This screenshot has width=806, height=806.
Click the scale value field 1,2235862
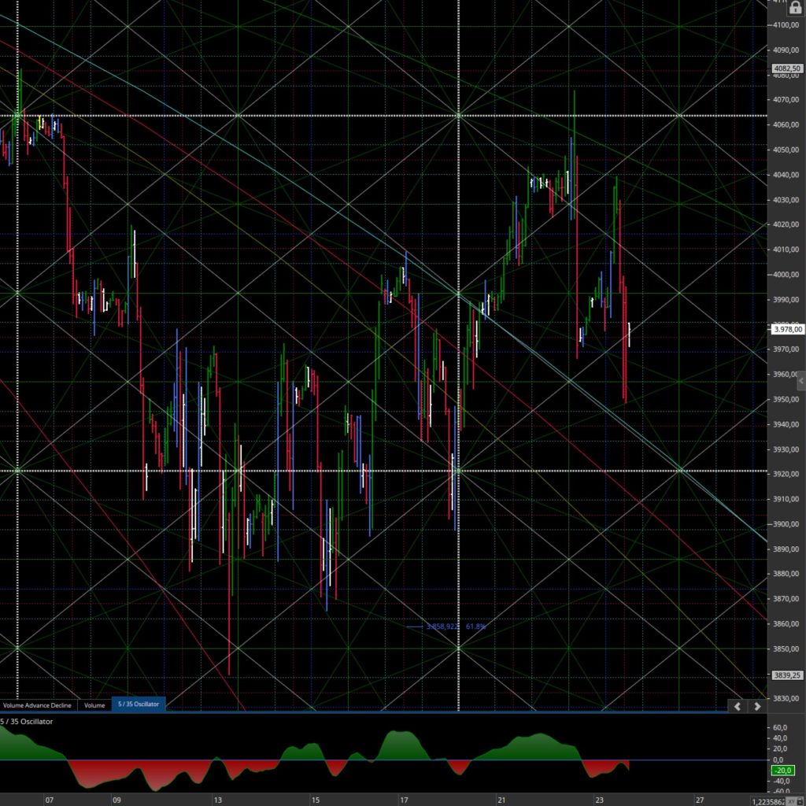(x=768, y=801)
